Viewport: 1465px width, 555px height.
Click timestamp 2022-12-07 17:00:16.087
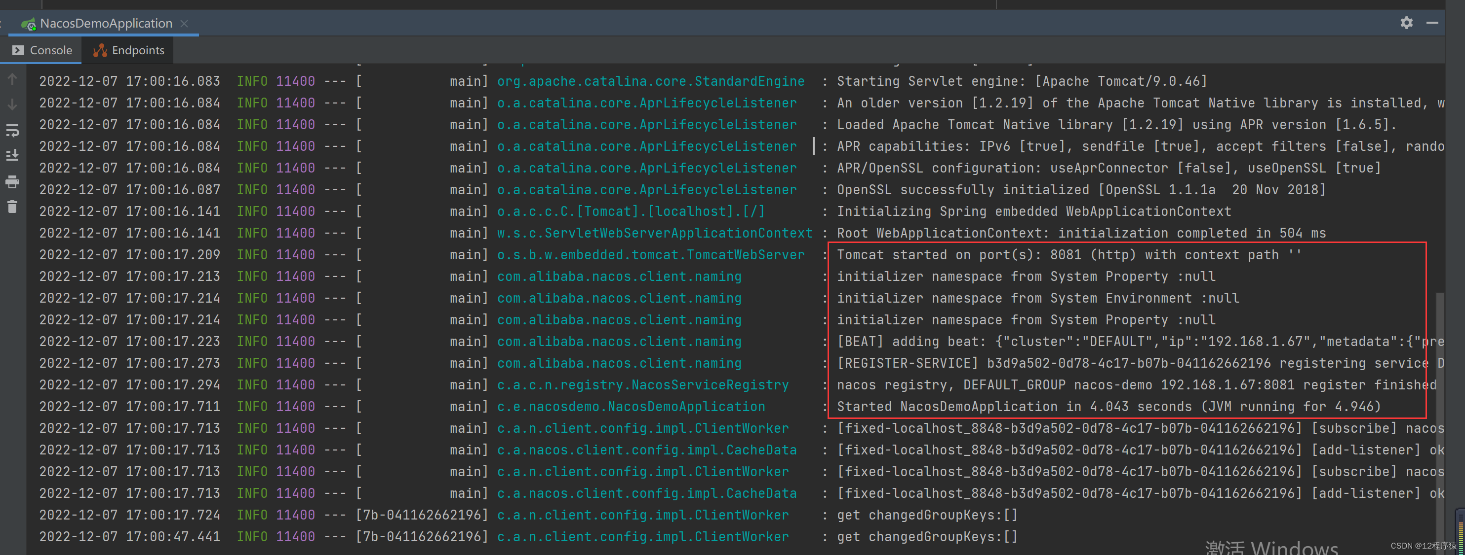(x=130, y=190)
